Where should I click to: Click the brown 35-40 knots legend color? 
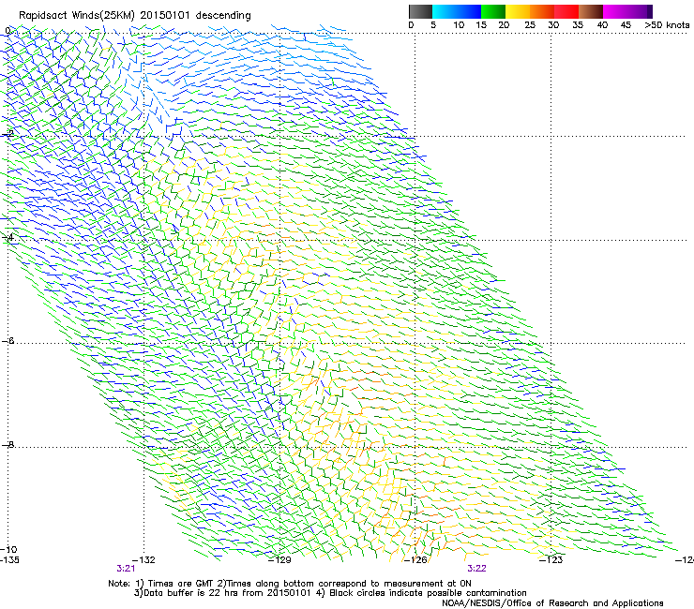[591, 11]
